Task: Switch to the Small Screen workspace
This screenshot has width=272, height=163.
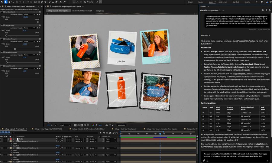Action: click(223, 2)
